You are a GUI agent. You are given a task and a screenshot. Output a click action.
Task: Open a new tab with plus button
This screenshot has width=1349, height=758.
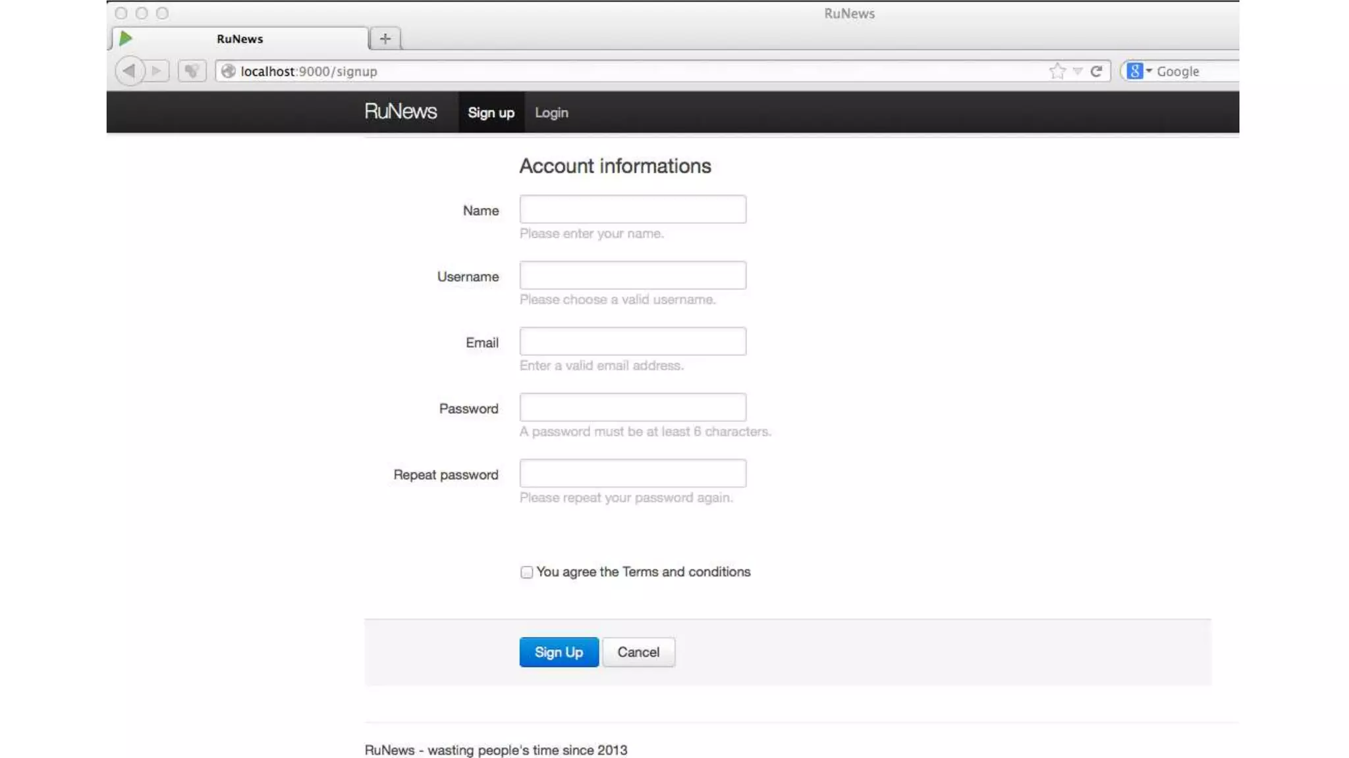point(385,39)
